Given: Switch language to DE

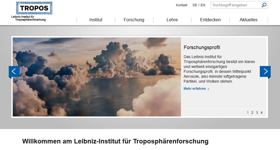Looking at the screenshot, I should tap(195, 5).
